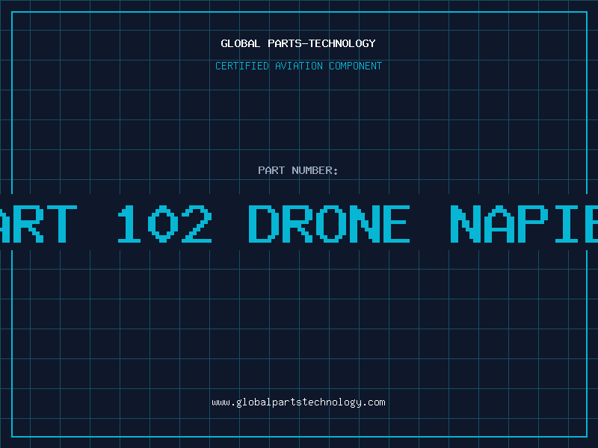Click the globalpartstechnology part of the URL
The width and height of the screenshot is (598, 448).
click(x=298, y=402)
